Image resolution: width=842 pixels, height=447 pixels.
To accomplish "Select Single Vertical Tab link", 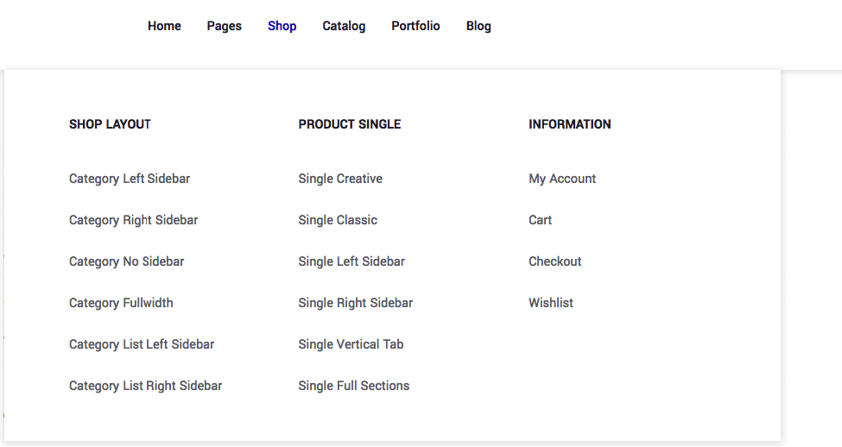I will [351, 344].
